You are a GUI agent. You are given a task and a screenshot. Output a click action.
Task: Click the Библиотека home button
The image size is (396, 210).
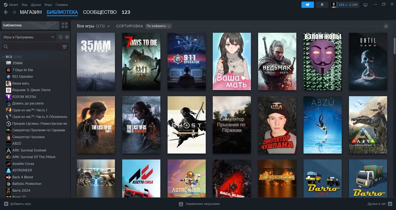[30, 25]
